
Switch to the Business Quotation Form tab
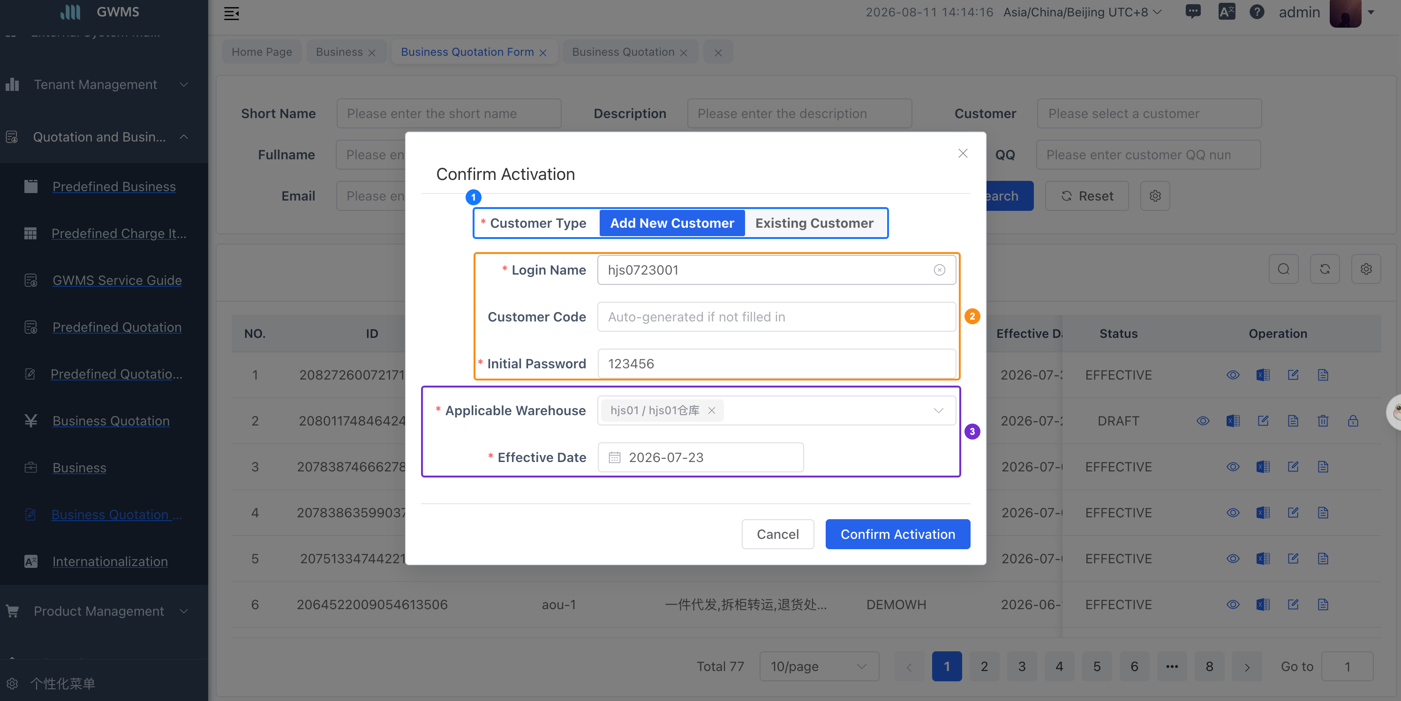click(x=467, y=52)
